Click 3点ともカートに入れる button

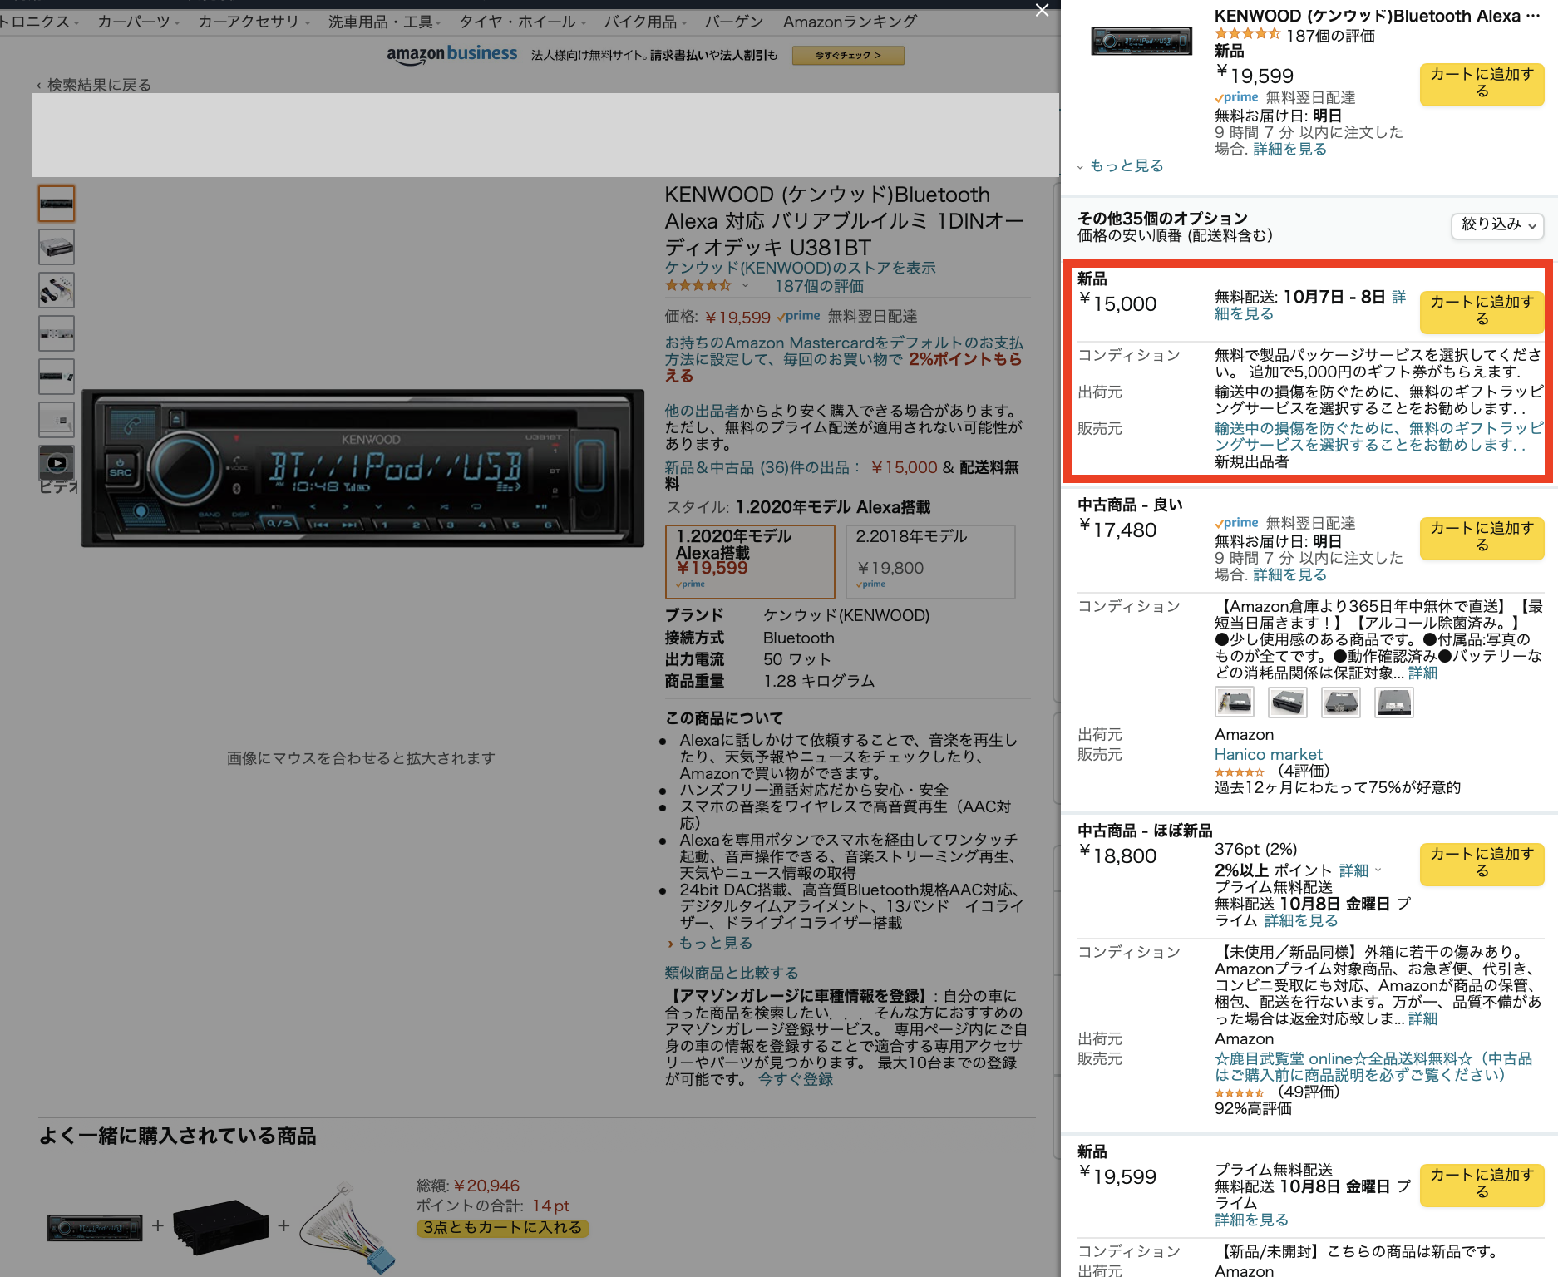tap(502, 1228)
